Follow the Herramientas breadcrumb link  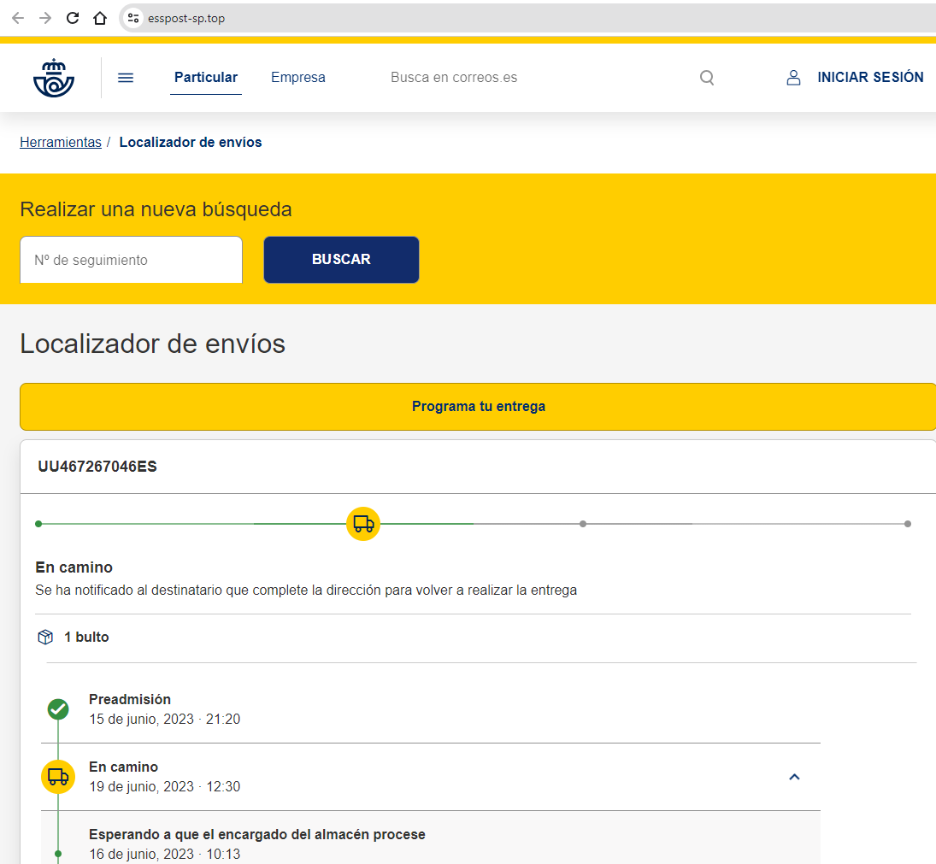pyautogui.click(x=61, y=142)
